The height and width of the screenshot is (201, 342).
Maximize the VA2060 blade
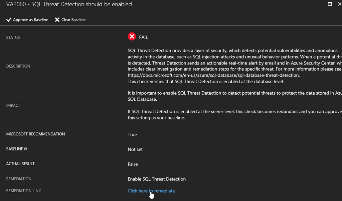point(330,4)
